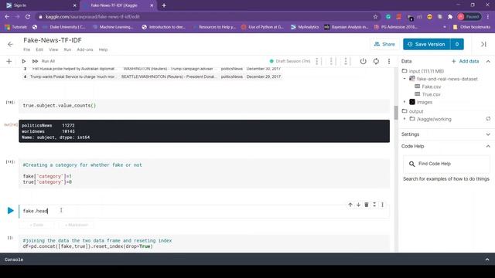
Task: Open the fake.head cell more options
Action: [382, 205]
